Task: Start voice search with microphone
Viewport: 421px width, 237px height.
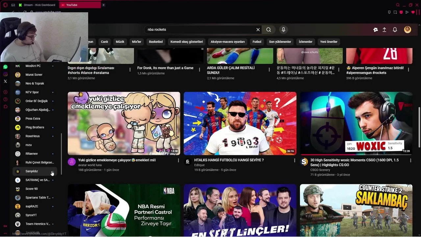Action: click(284, 30)
